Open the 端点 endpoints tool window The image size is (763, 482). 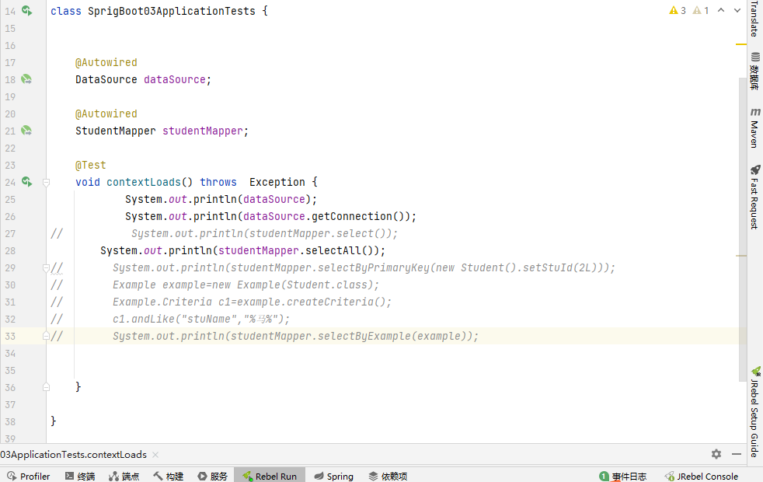tap(124, 476)
